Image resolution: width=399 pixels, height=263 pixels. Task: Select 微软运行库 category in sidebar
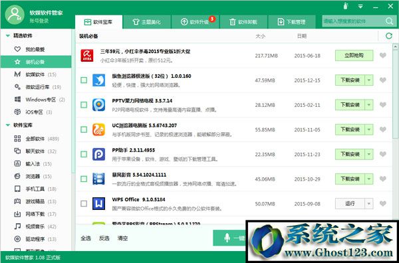point(36,87)
